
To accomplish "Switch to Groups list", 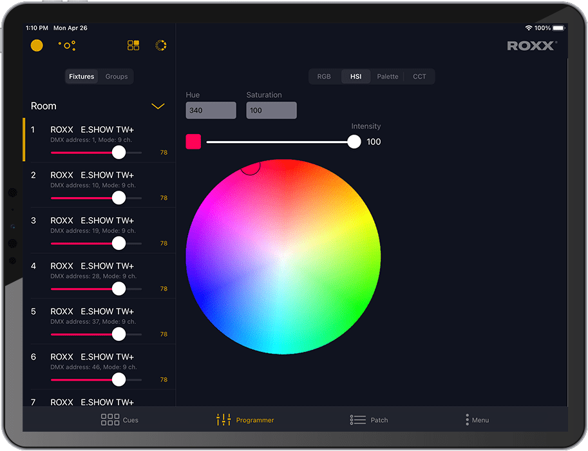I will pyautogui.click(x=117, y=77).
